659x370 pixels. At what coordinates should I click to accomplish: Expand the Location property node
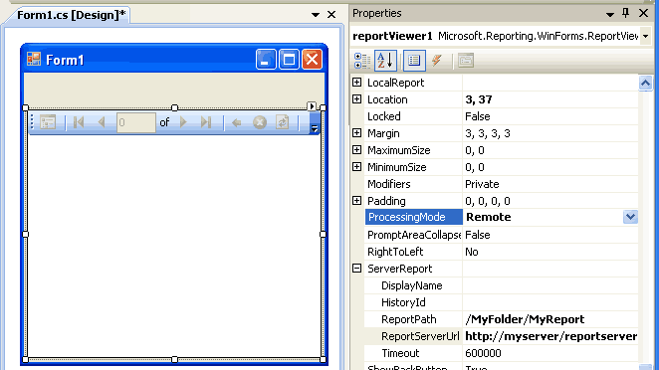356,99
